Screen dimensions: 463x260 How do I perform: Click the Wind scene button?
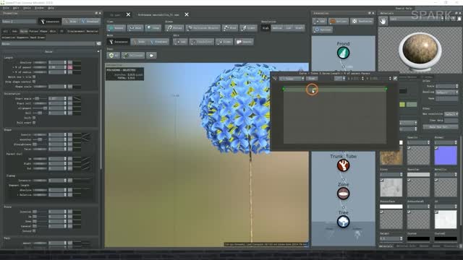click(x=230, y=28)
